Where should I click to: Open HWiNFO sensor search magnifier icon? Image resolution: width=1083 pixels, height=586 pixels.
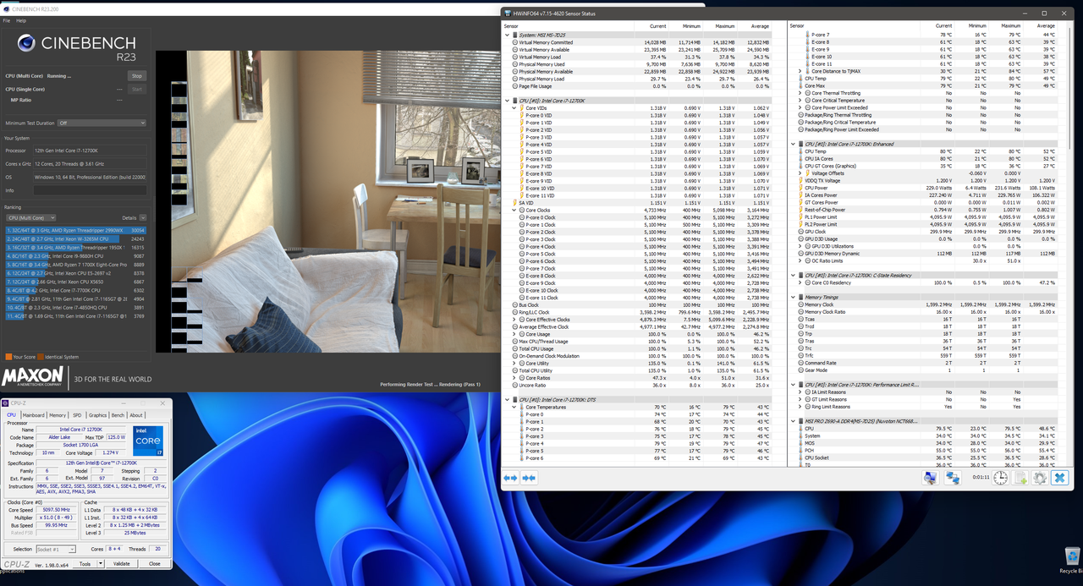pyautogui.click(x=930, y=478)
